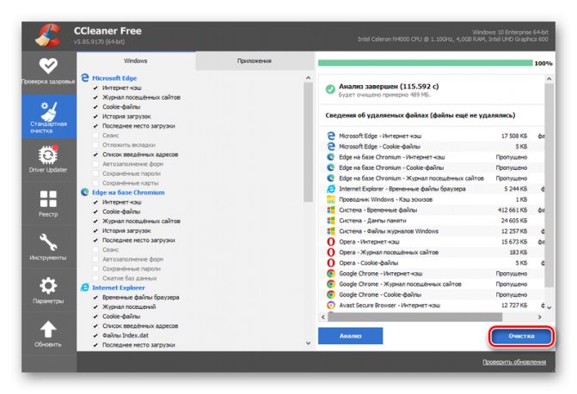Click icon of Microsoft Edge - Cookie-файлы result
Screen dimensions: 577x394
click(331, 147)
